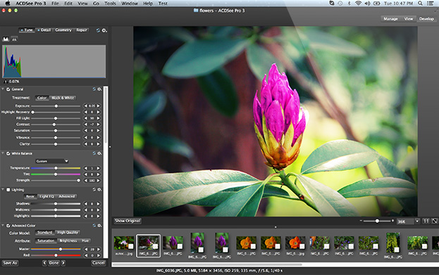Click Done to finish developing

coord(54,263)
